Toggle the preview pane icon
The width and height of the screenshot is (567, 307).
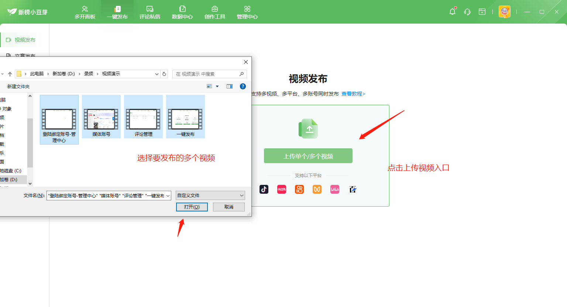pos(230,86)
